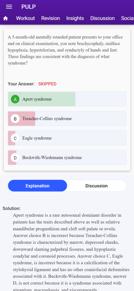Choose the Eagle syndrome answer
The width and height of the screenshot is (134, 291).
point(67,138)
